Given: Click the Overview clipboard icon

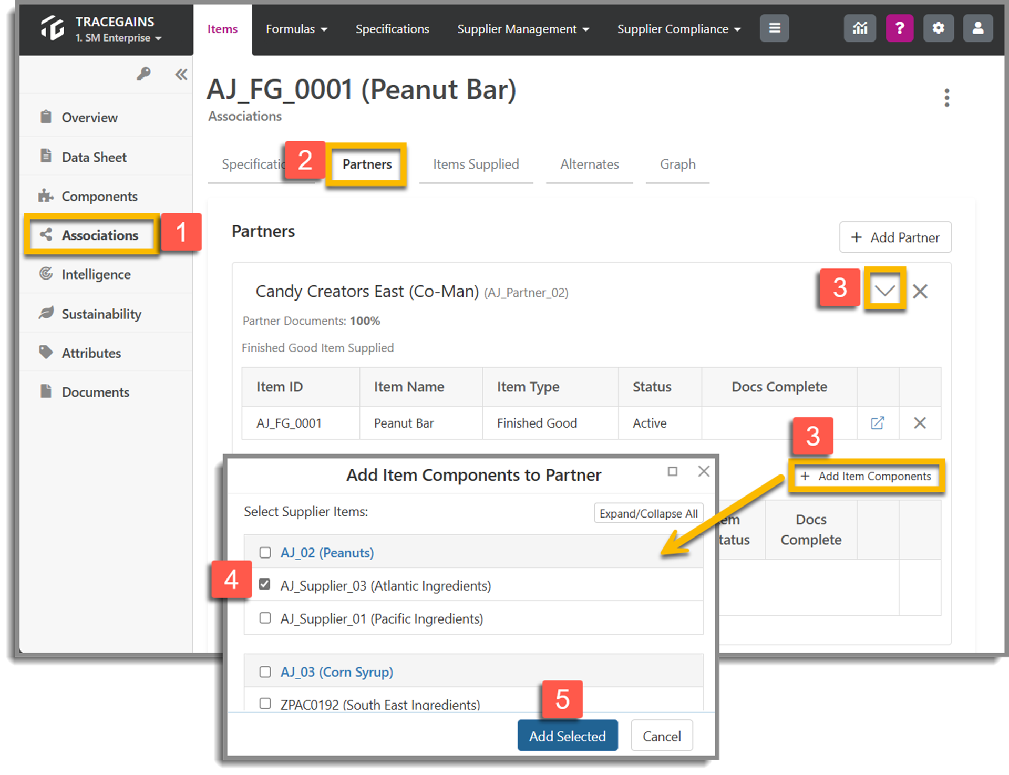Looking at the screenshot, I should 46,117.
